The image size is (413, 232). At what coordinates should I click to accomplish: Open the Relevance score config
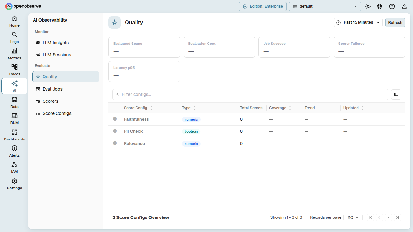(134, 144)
